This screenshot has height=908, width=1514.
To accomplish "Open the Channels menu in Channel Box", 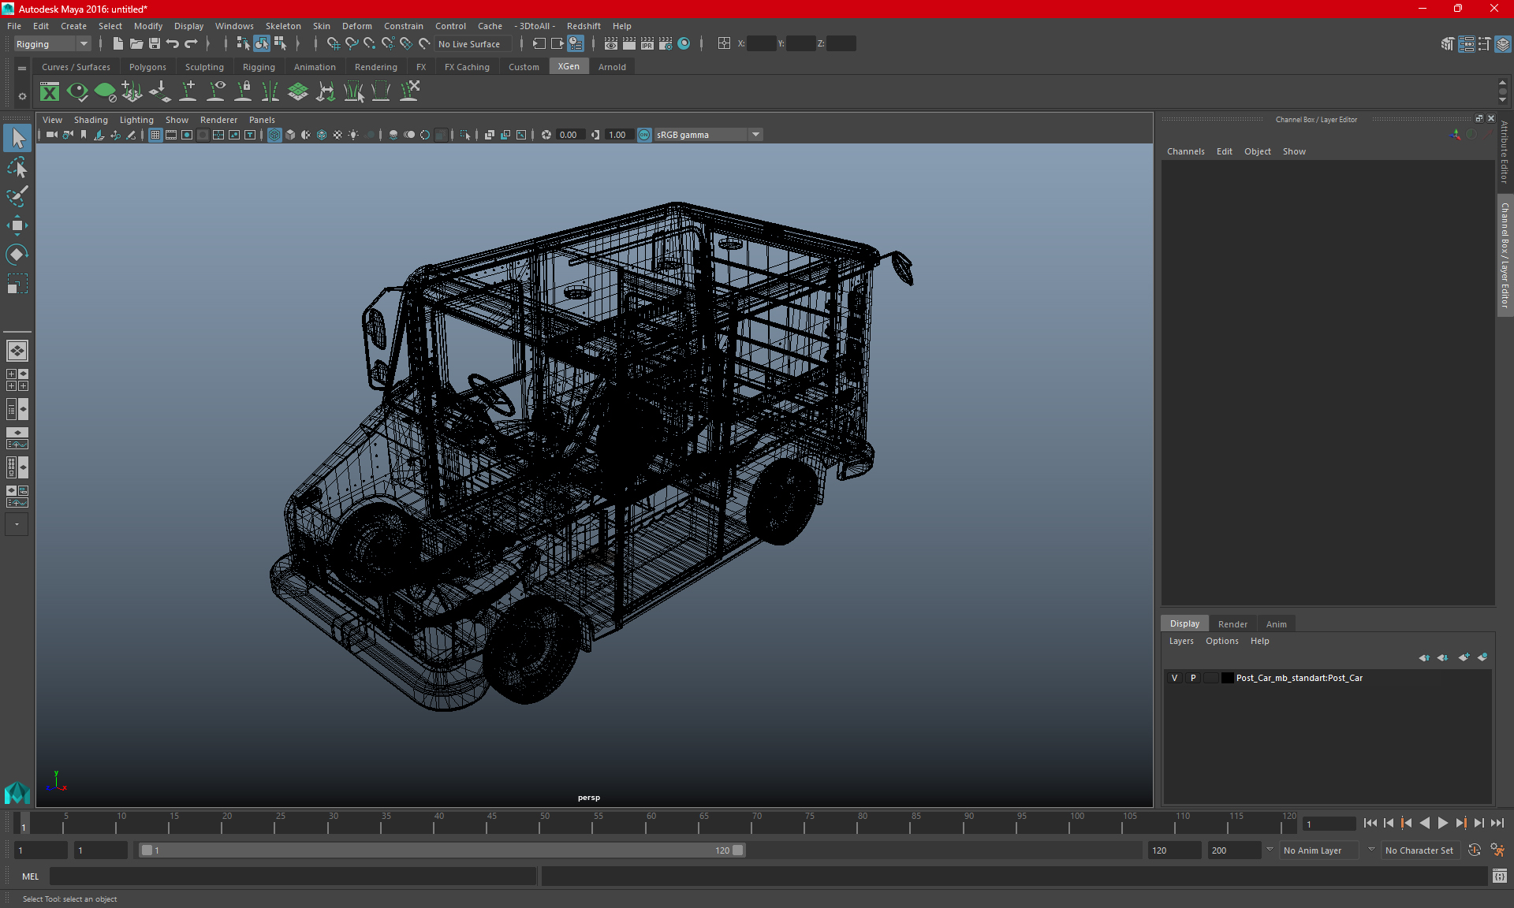I will coord(1185,151).
